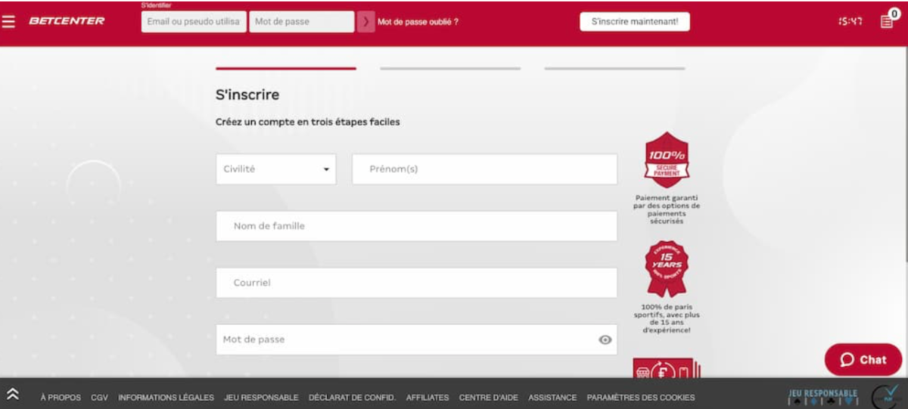
Task: Open the hamburger menu
Action: click(9, 21)
